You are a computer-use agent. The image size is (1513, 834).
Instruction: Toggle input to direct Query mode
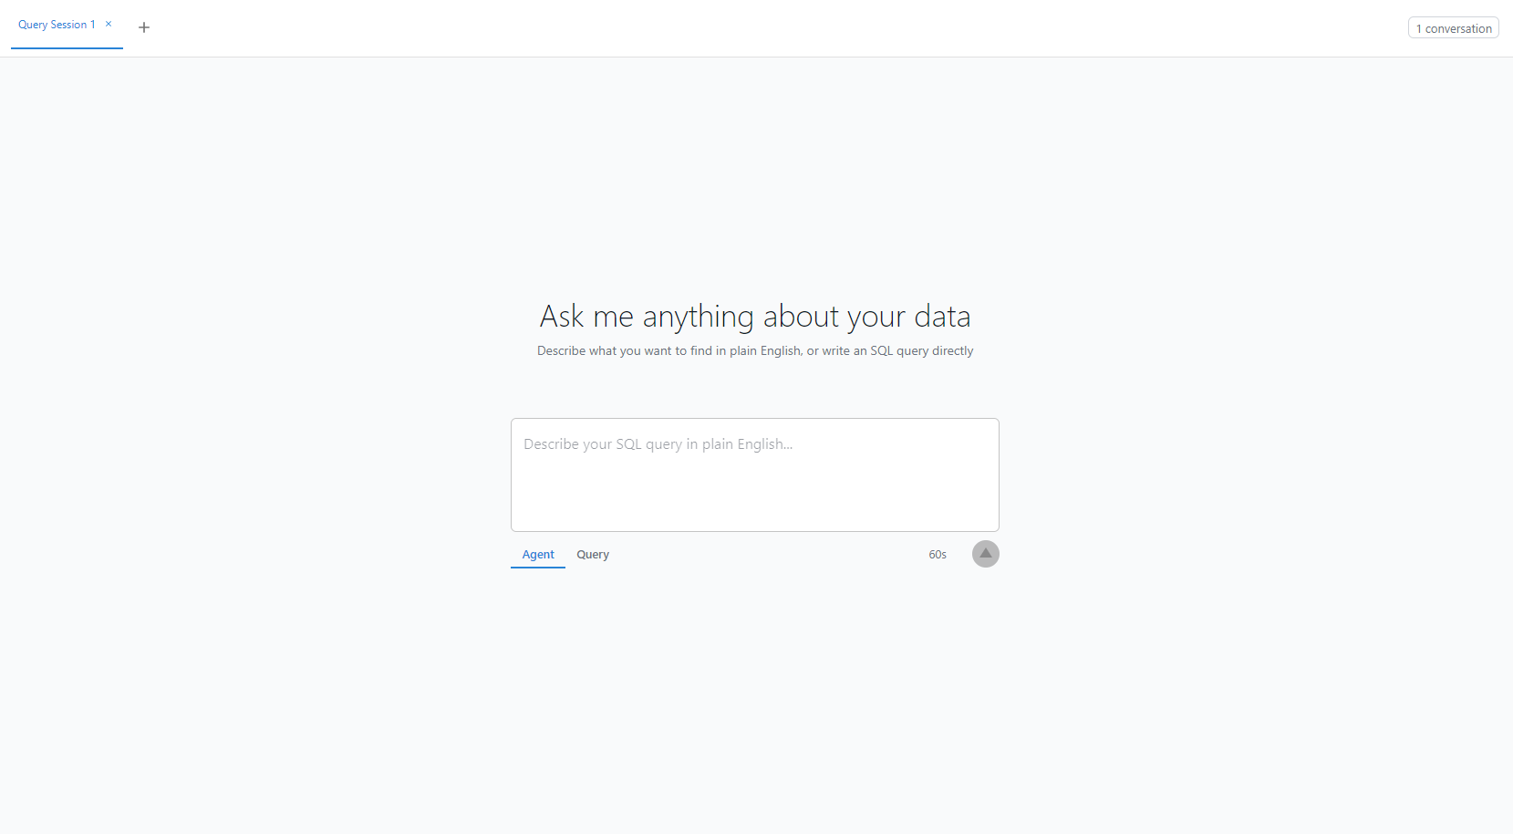click(593, 555)
